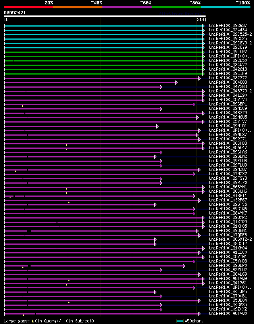Select the UniRef100_A9Z0X2 label
Screen dimensions: 254x324
pos(228,309)
